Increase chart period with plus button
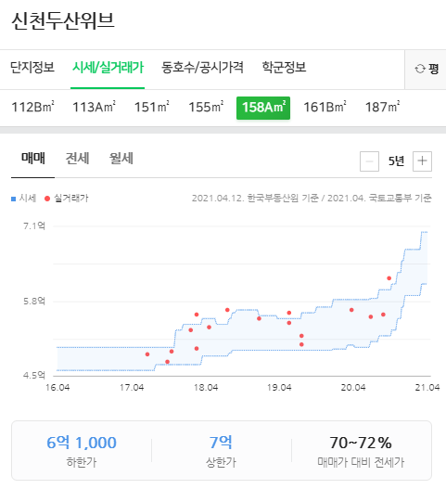Image resolution: width=446 pixels, height=489 pixels. (x=422, y=161)
